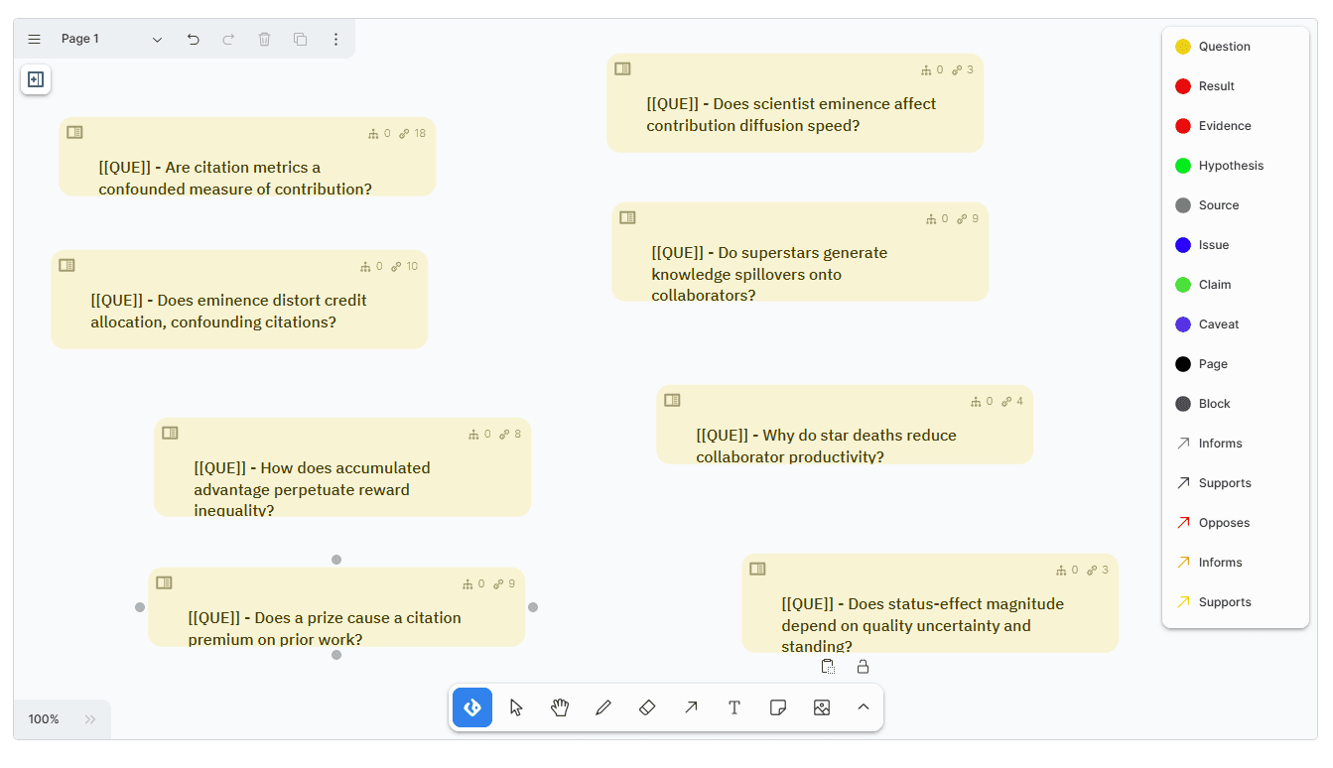Screen dimensions: 1333x768
Task: Open sidebar icon on citation metrics card
Action: click(x=74, y=132)
